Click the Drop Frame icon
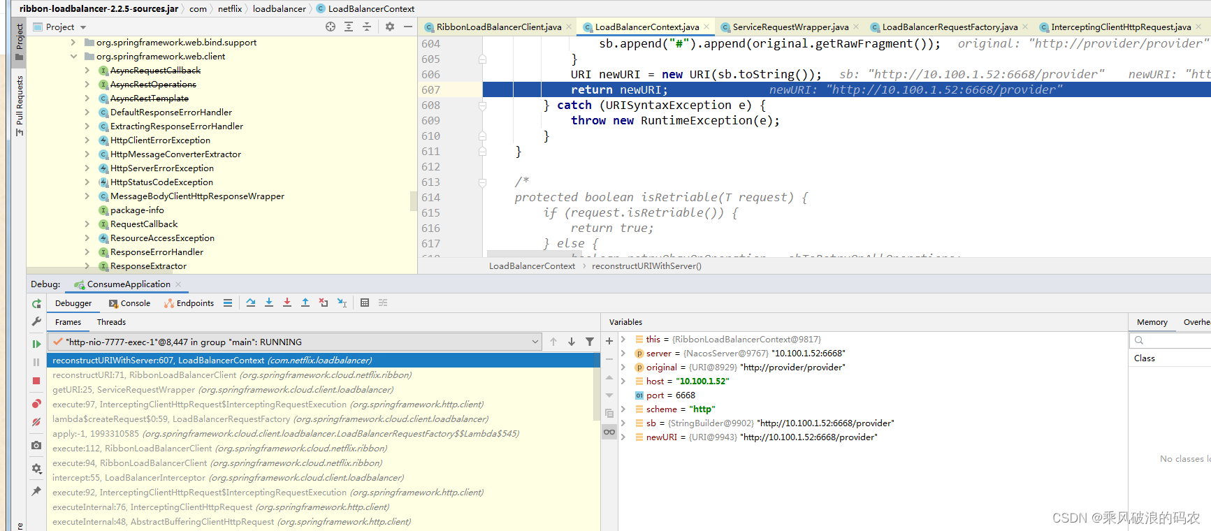 [324, 303]
